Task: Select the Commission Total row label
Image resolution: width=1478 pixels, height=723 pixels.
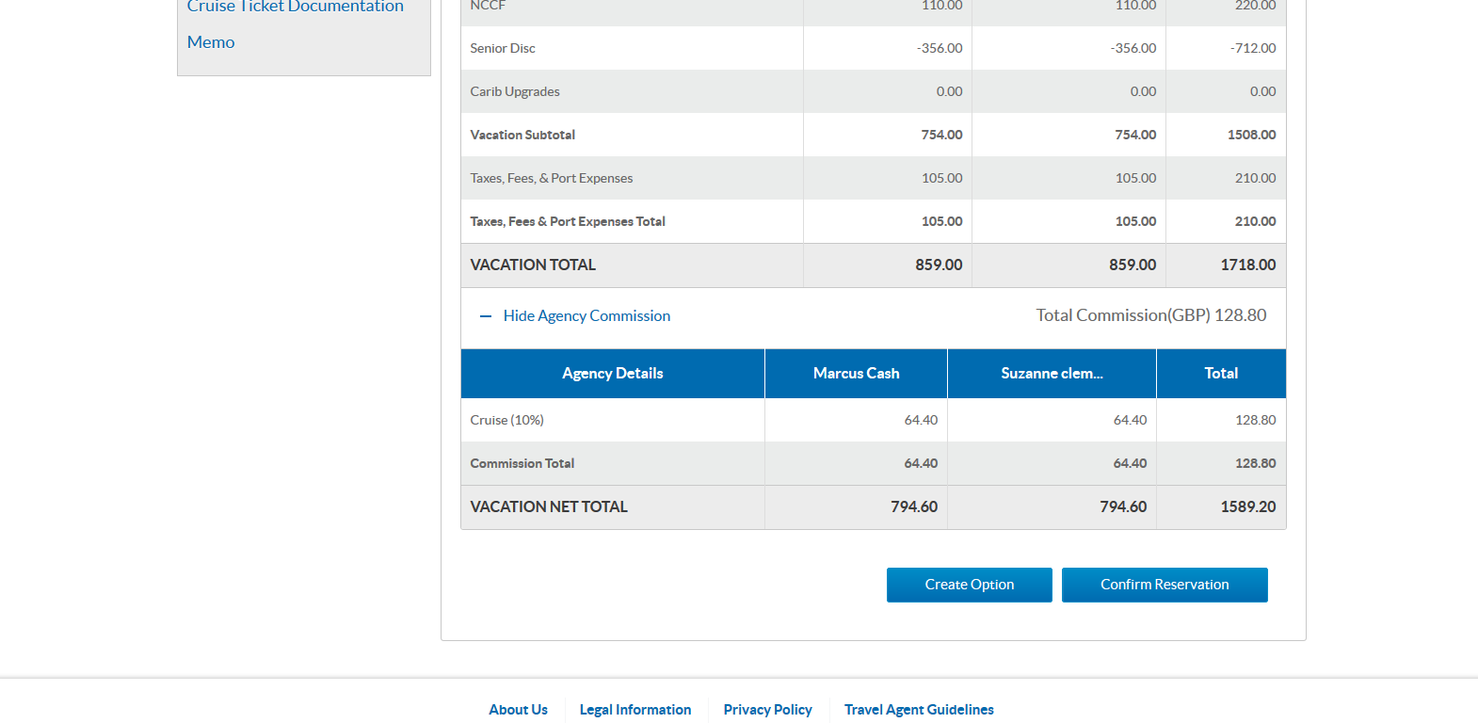Action: click(522, 463)
